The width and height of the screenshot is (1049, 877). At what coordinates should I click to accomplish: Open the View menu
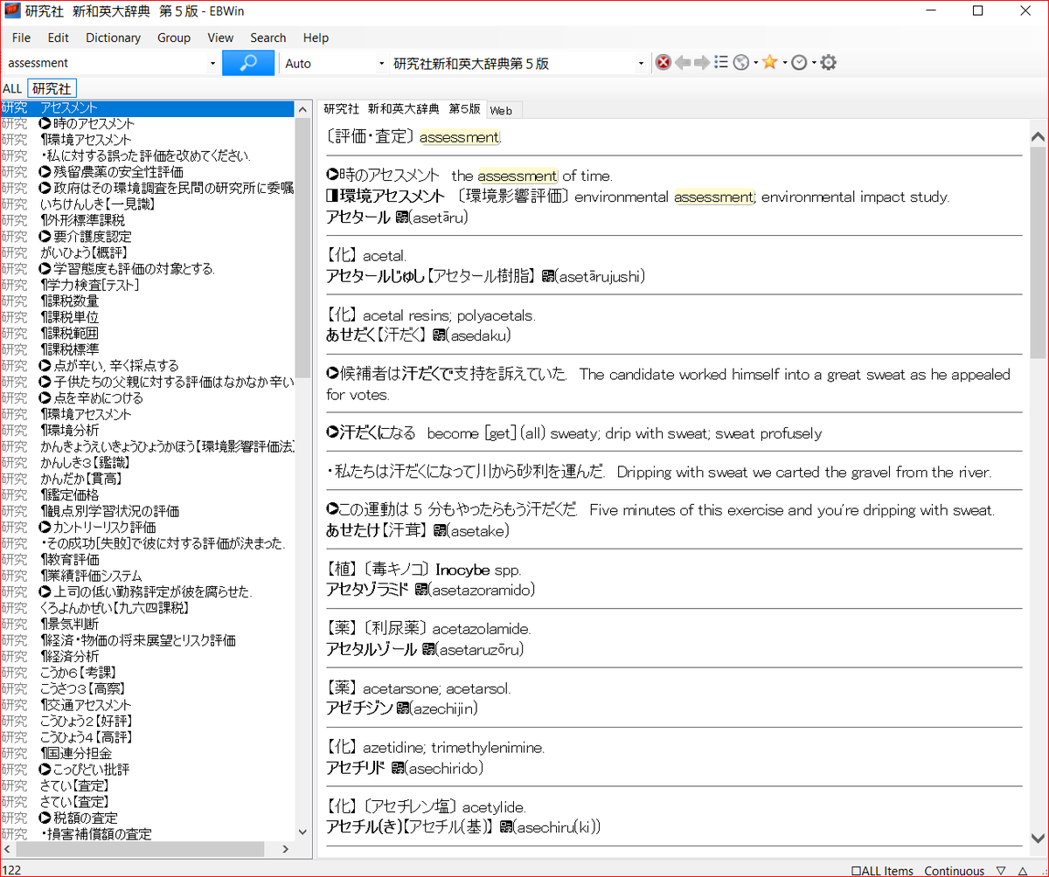point(220,38)
